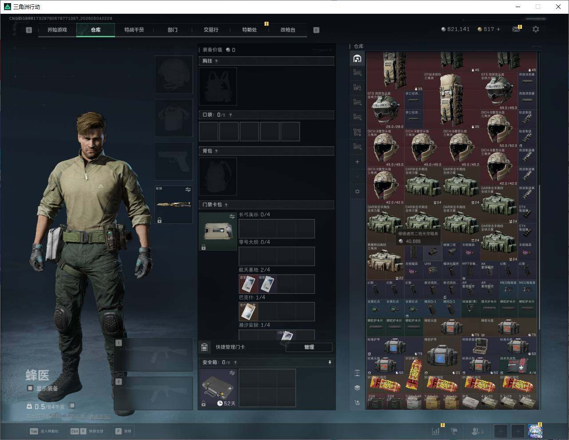Click the auto-sort icon at the sidebar bottom
The height and width of the screenshot is (440, 569).
(x=357, y=403)
